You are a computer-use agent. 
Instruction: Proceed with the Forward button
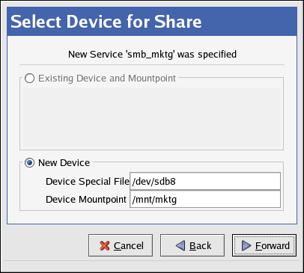(264, 245)
